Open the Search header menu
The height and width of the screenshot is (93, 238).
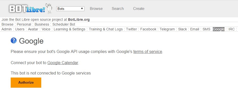coord(118,9)
